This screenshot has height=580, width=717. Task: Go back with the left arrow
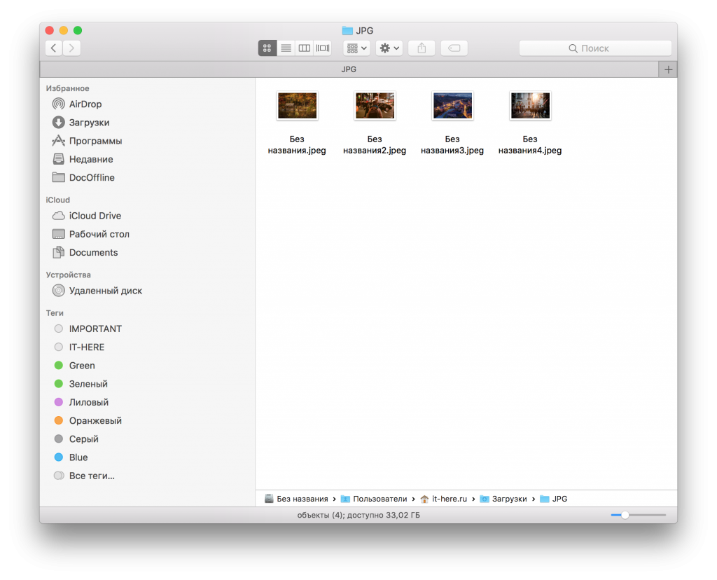pos(54,48)
